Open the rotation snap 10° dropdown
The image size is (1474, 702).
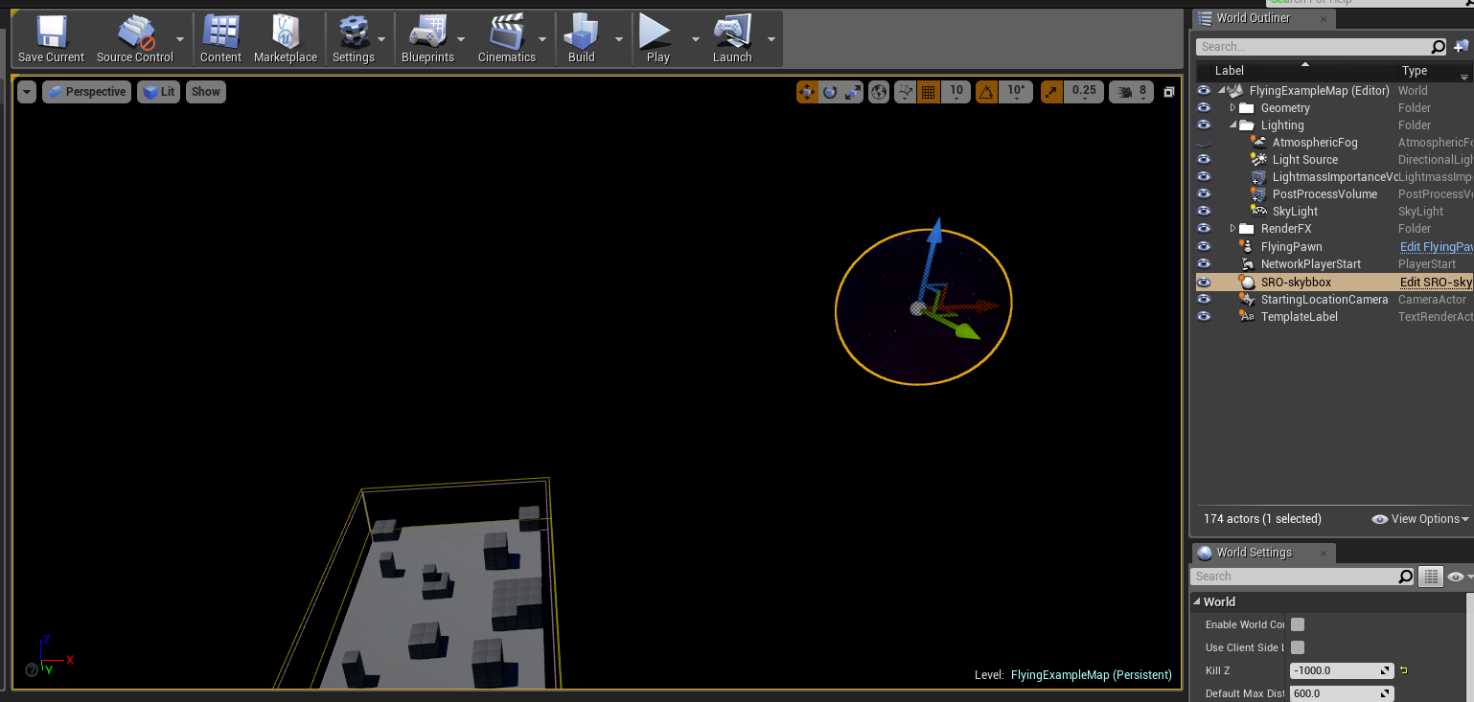tap(1016, 92)
